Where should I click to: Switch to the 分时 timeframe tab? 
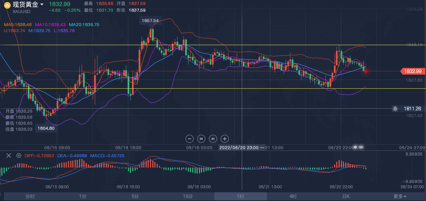click(30, 196)
